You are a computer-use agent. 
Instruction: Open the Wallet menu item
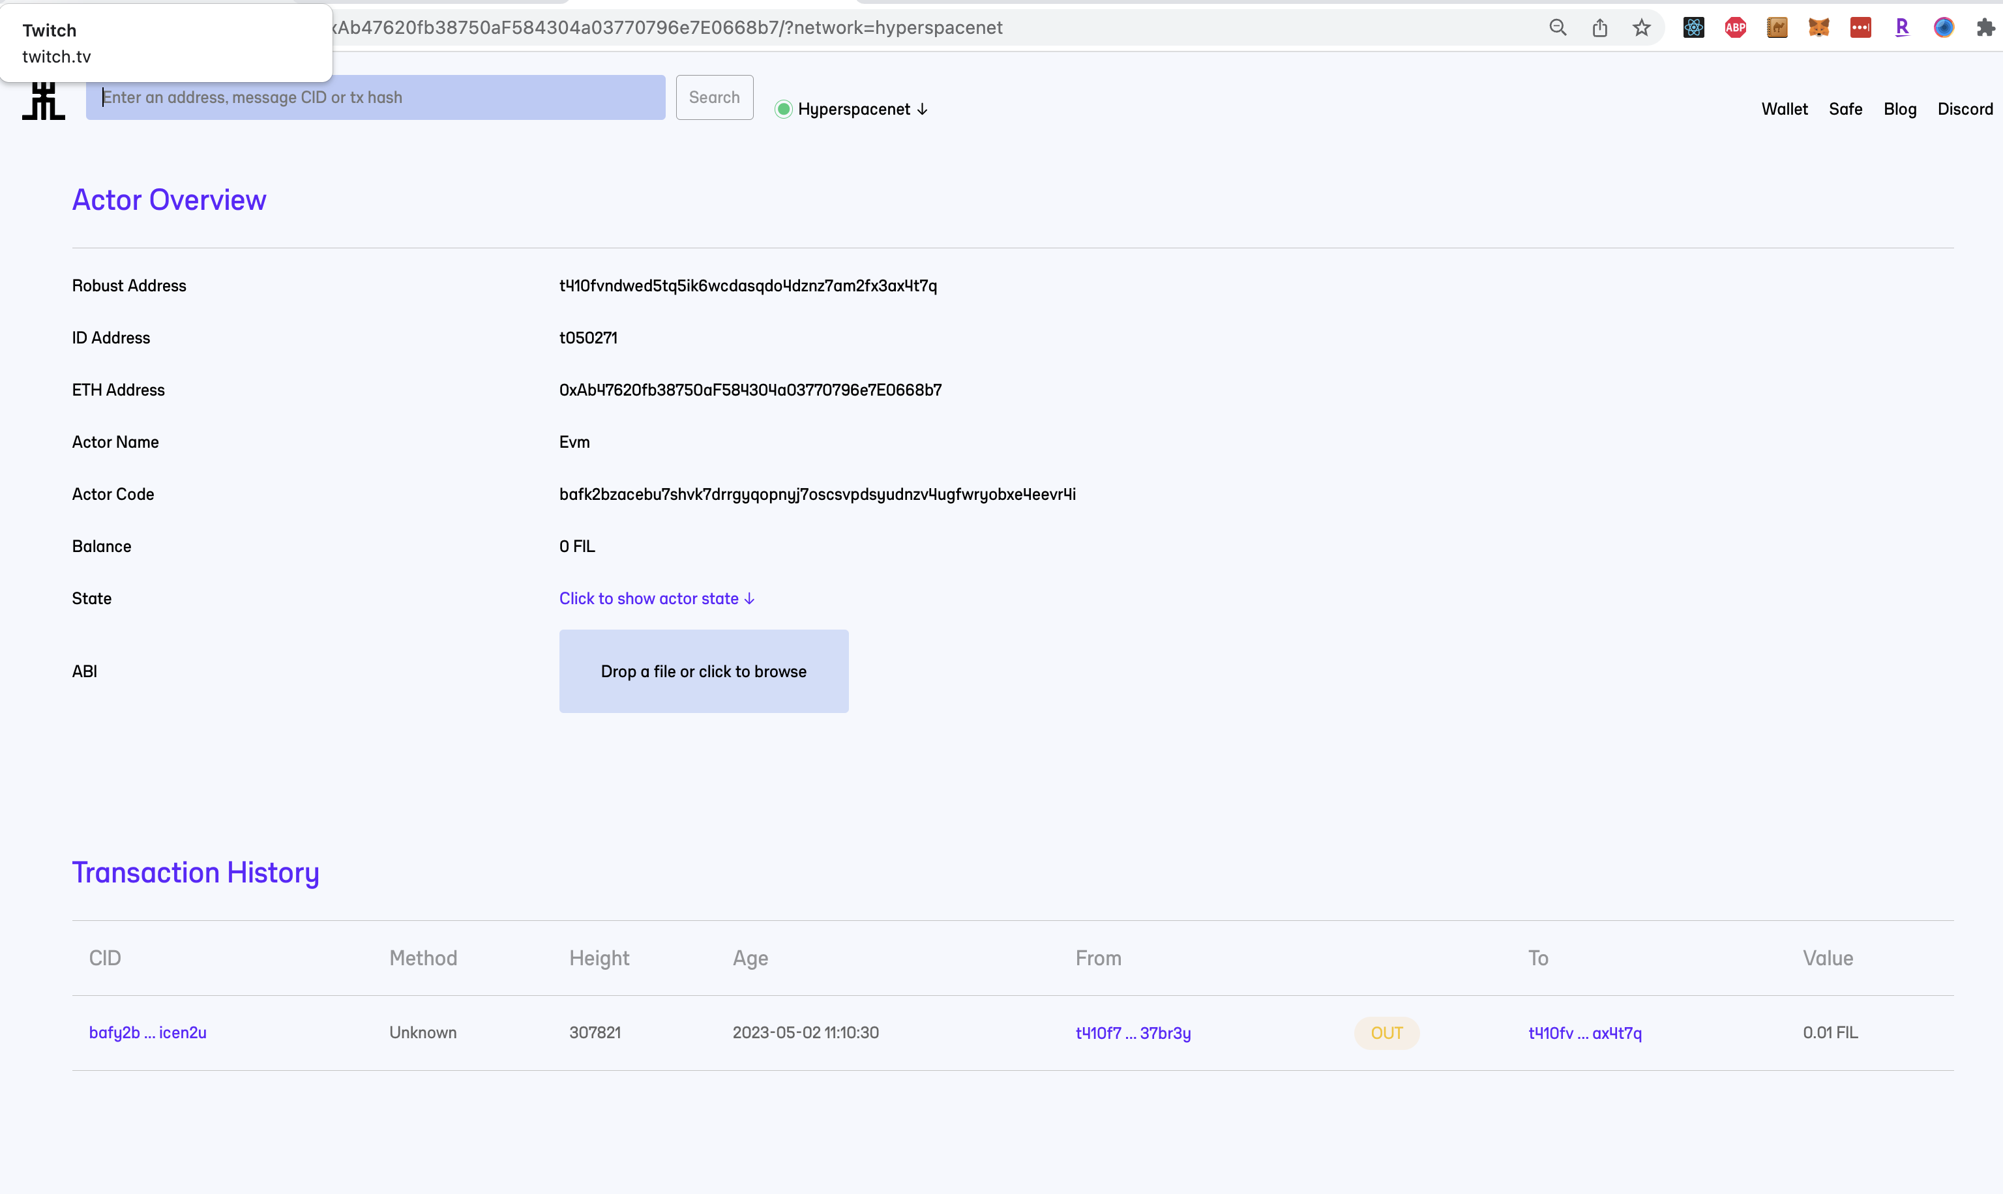(x=1784, y=109)
